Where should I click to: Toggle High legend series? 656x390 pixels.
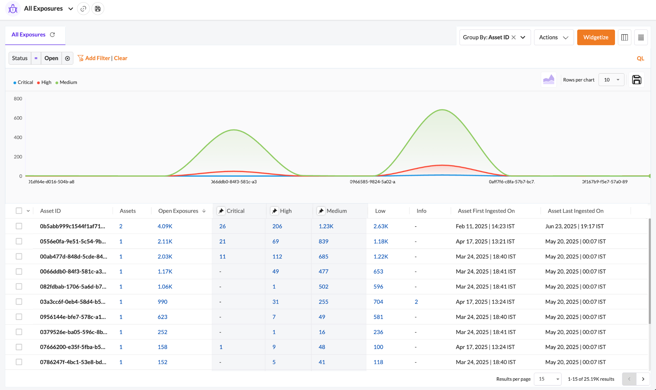coord(44,82)
